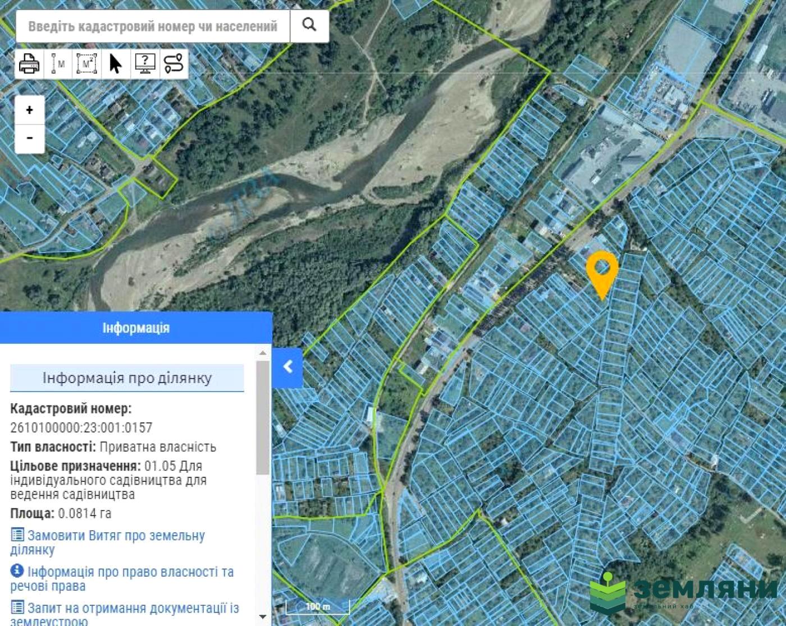Image resolution: width=786 pixels, height=626 pixels.
Task: Open the help monitor icon
Action: click(145, 64)
